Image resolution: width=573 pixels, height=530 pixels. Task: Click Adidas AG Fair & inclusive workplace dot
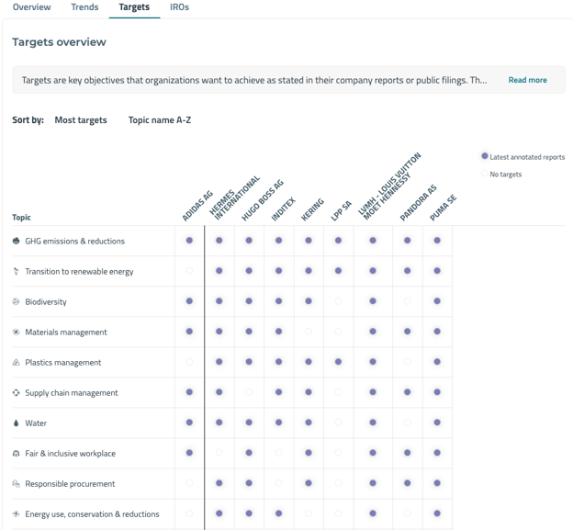tap(189, 453)
